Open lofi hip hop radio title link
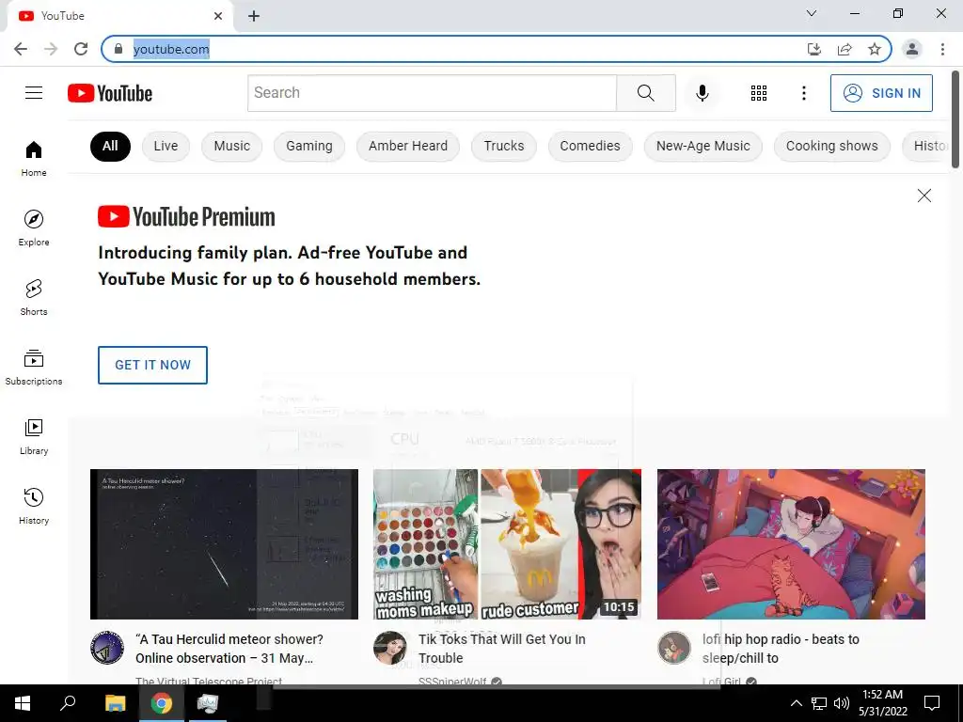Screen dimensions: 963x722 [x=781, y=649]
